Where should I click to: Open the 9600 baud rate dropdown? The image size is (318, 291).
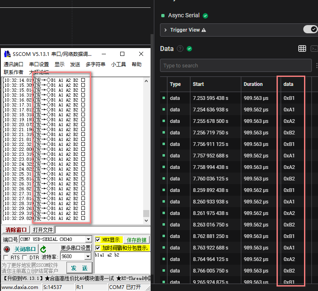point(88,256)
